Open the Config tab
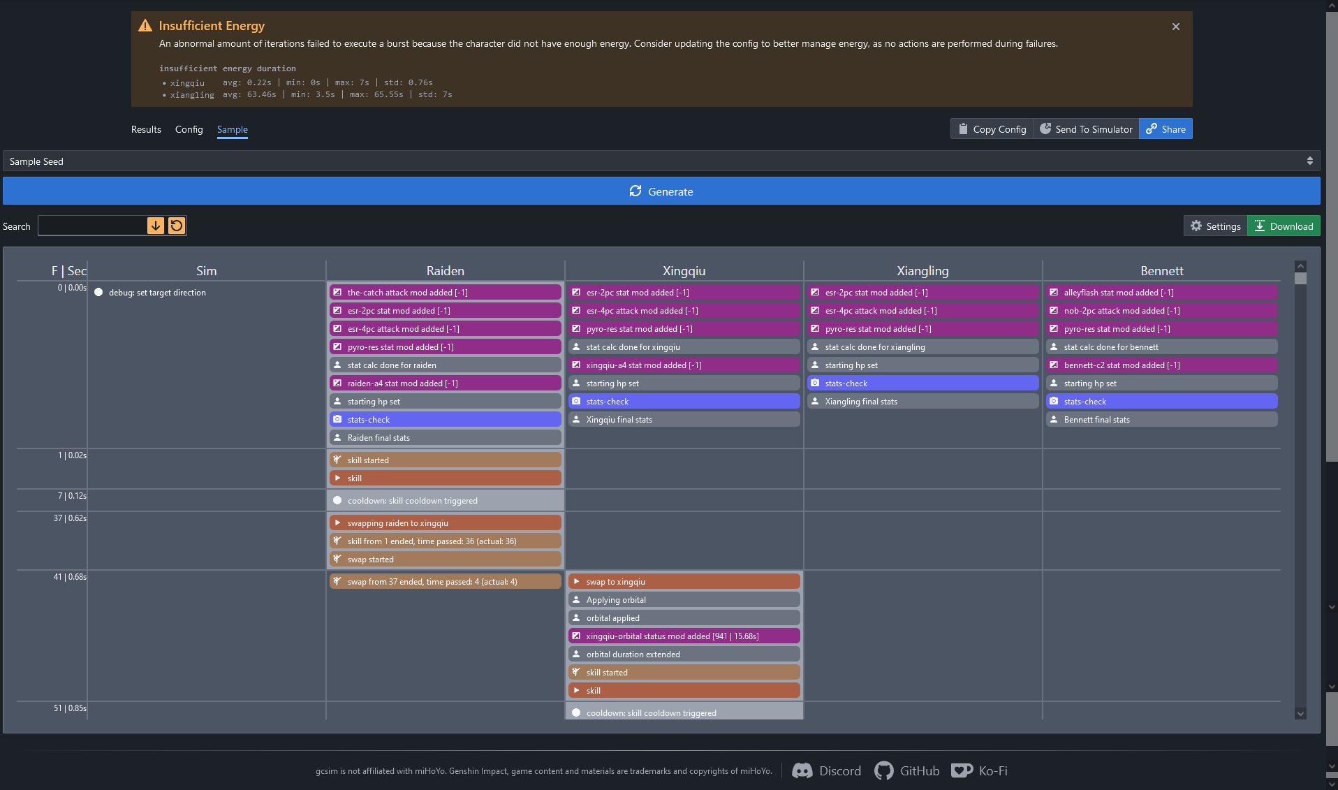 (x=189, y=129)
